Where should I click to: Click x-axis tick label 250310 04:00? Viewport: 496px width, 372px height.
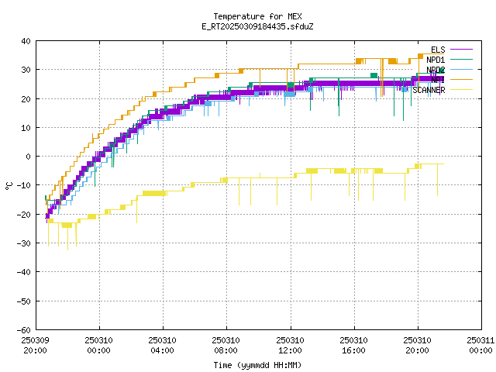point(163,346)
